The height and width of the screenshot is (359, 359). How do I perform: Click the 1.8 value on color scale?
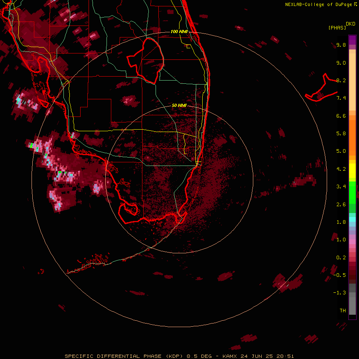point(341,222)
